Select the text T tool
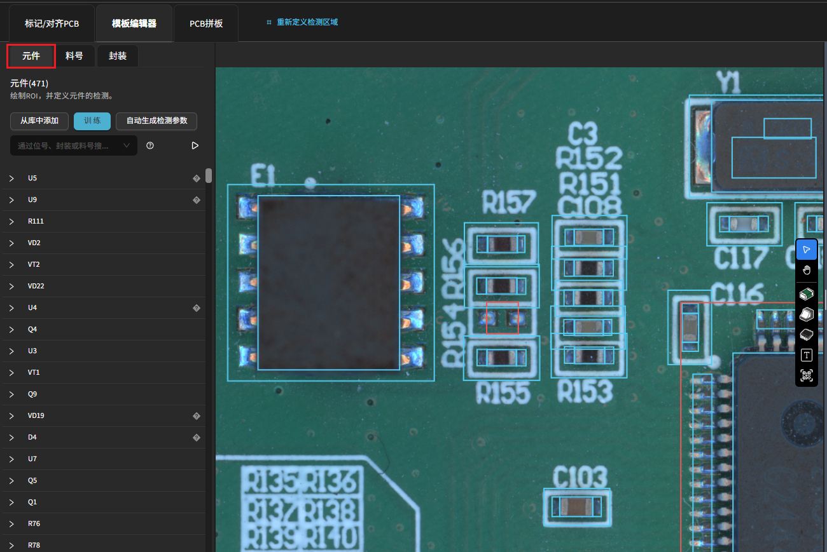The width and height of the screenshot is (827, 552). 807,355
